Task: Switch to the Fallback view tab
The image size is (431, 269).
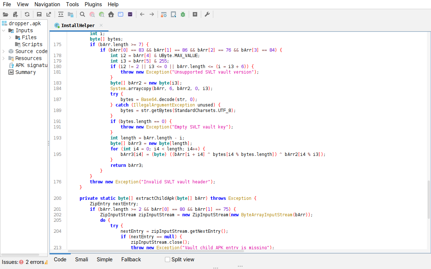Action: click(131, 259)
